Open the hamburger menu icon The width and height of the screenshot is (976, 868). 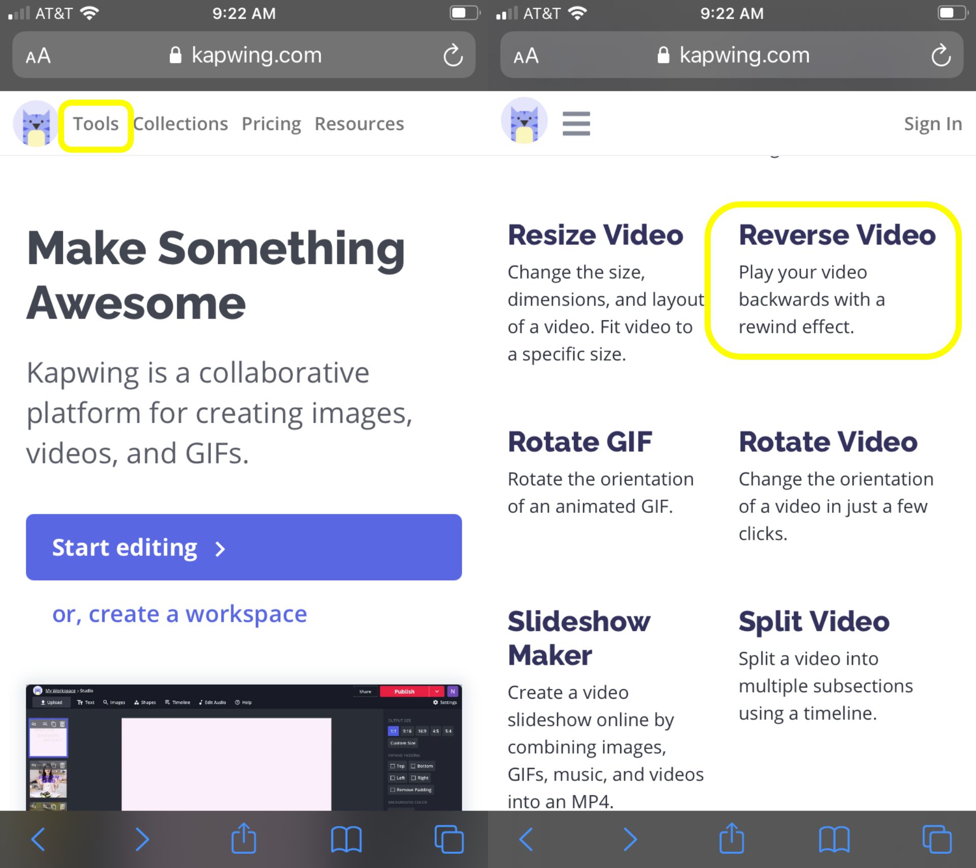pos(576,123)
